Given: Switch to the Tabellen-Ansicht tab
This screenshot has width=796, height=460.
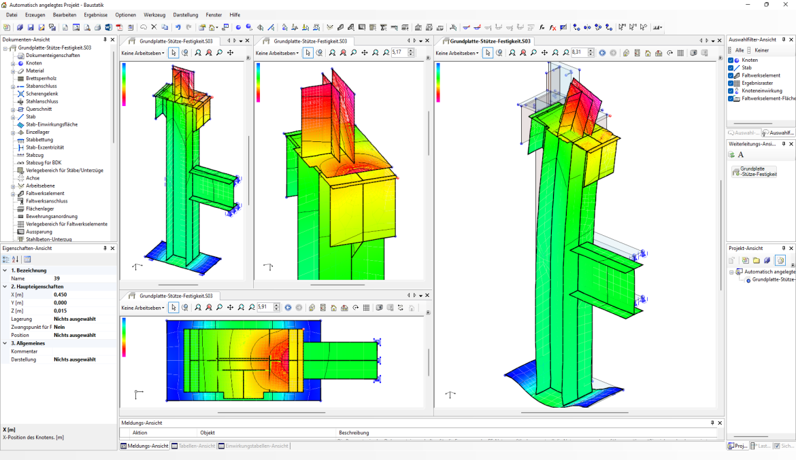Looking at the screenshot, I should click(x=193, y=446).
